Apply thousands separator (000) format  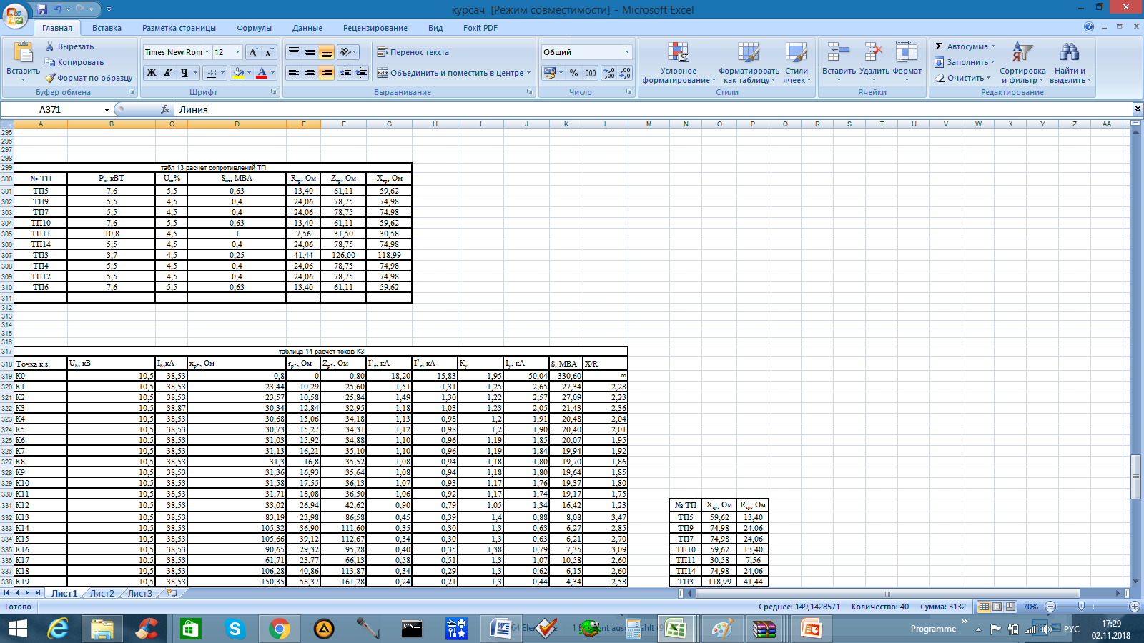[x=591, y=73]
